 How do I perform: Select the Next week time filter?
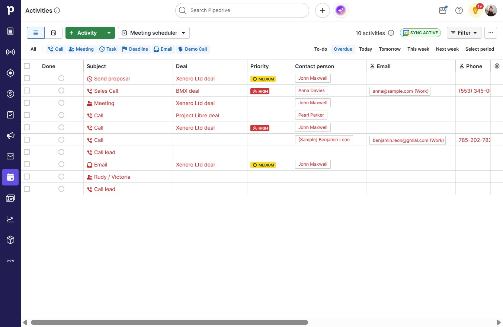447,49
